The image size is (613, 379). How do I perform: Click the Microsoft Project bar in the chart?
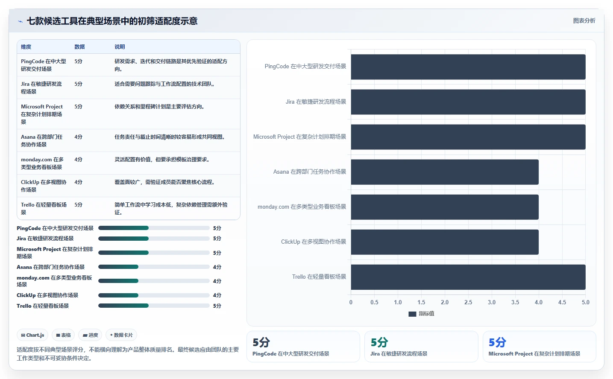468,137
